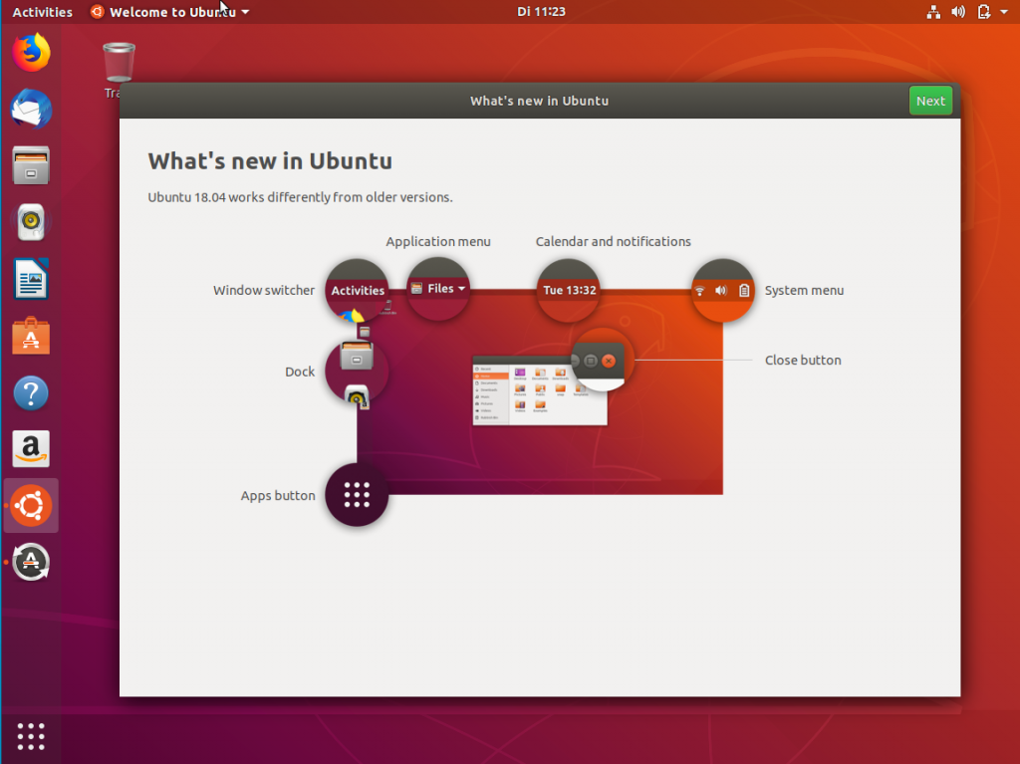
Task: Click the volume icon in top bar
Action: click(958, 12)
